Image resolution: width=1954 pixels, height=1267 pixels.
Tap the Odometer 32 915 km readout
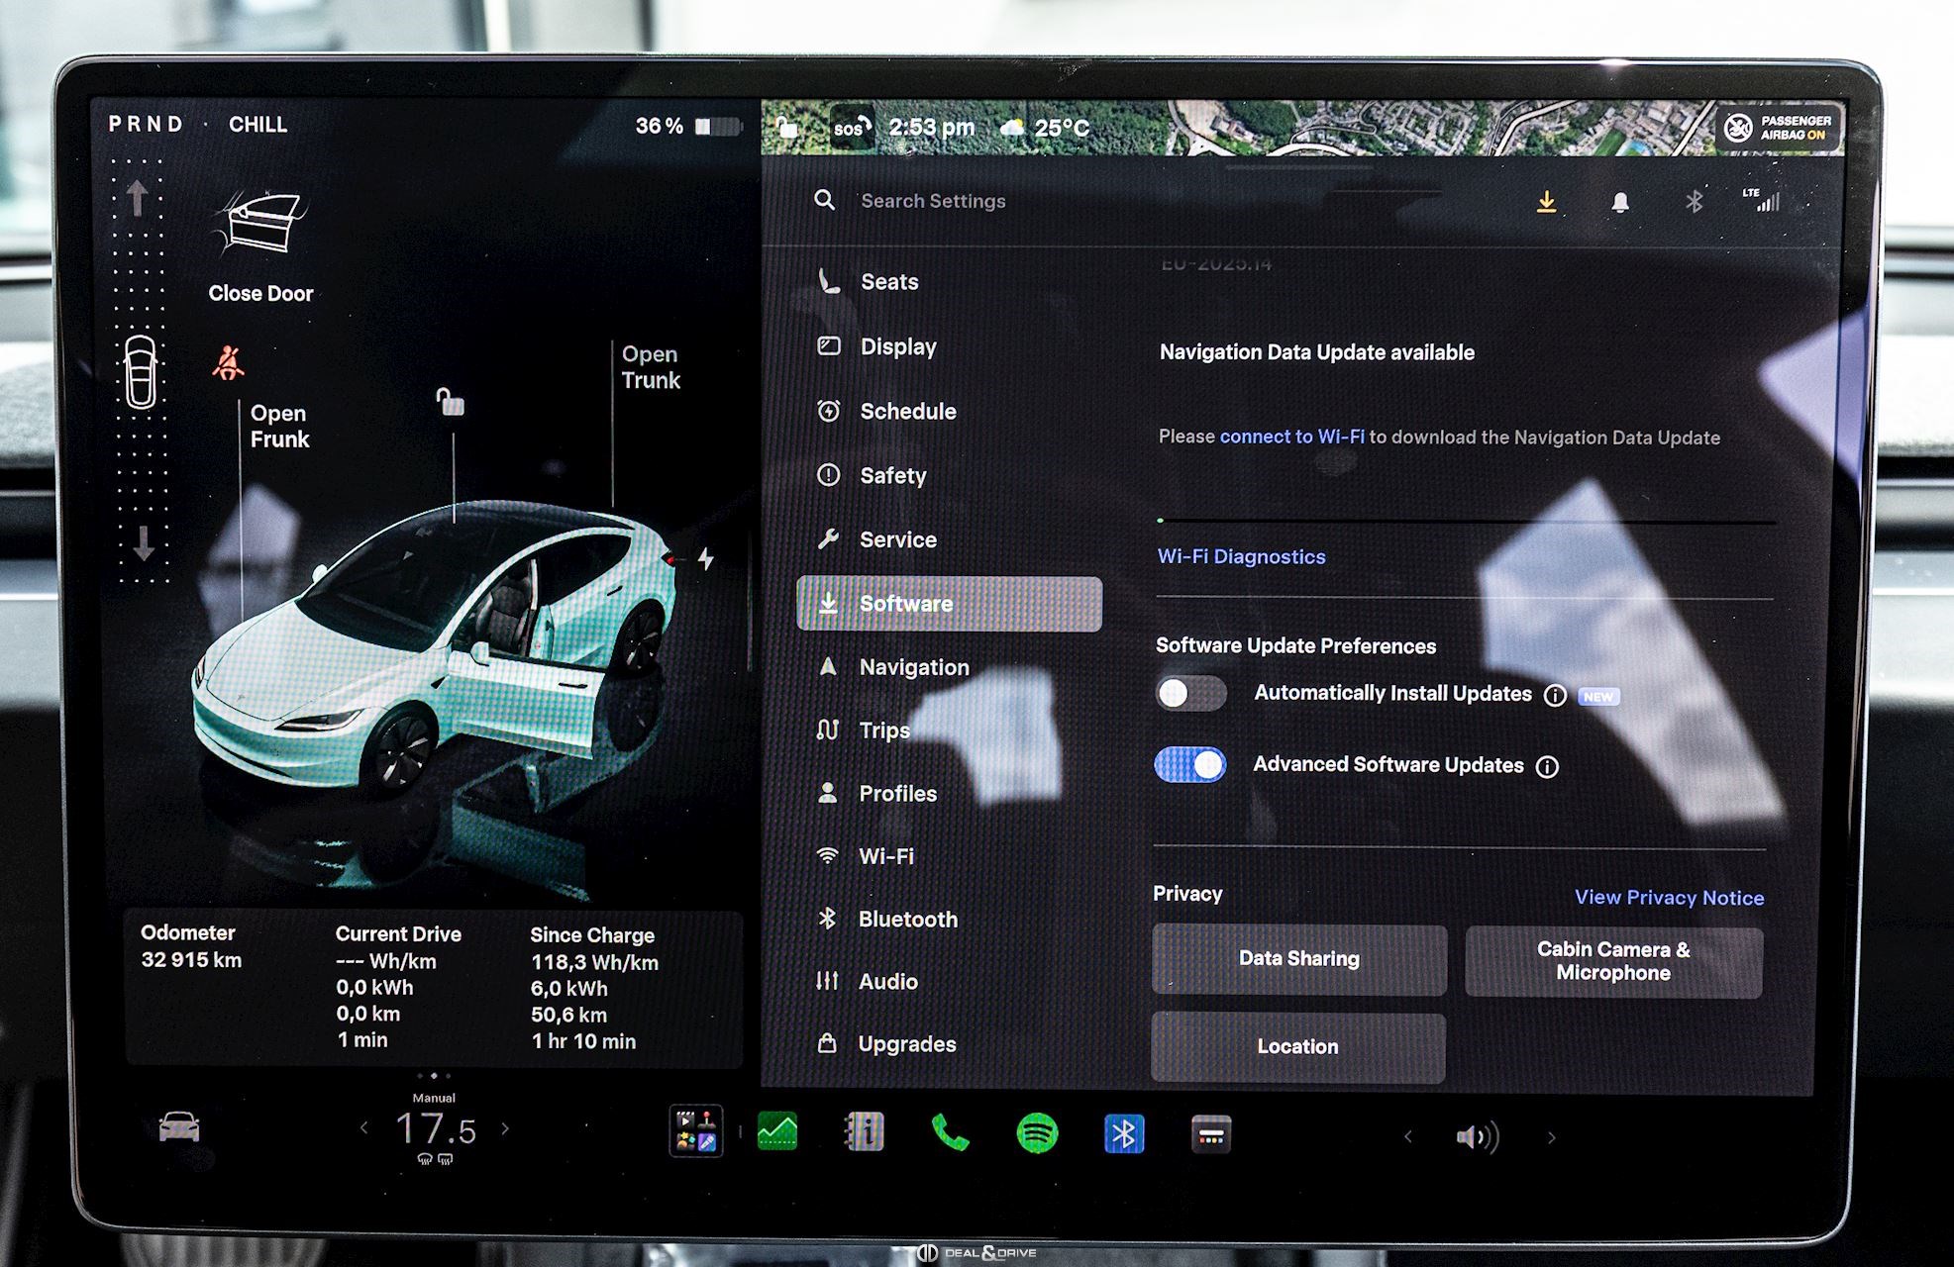pos(191,946)
